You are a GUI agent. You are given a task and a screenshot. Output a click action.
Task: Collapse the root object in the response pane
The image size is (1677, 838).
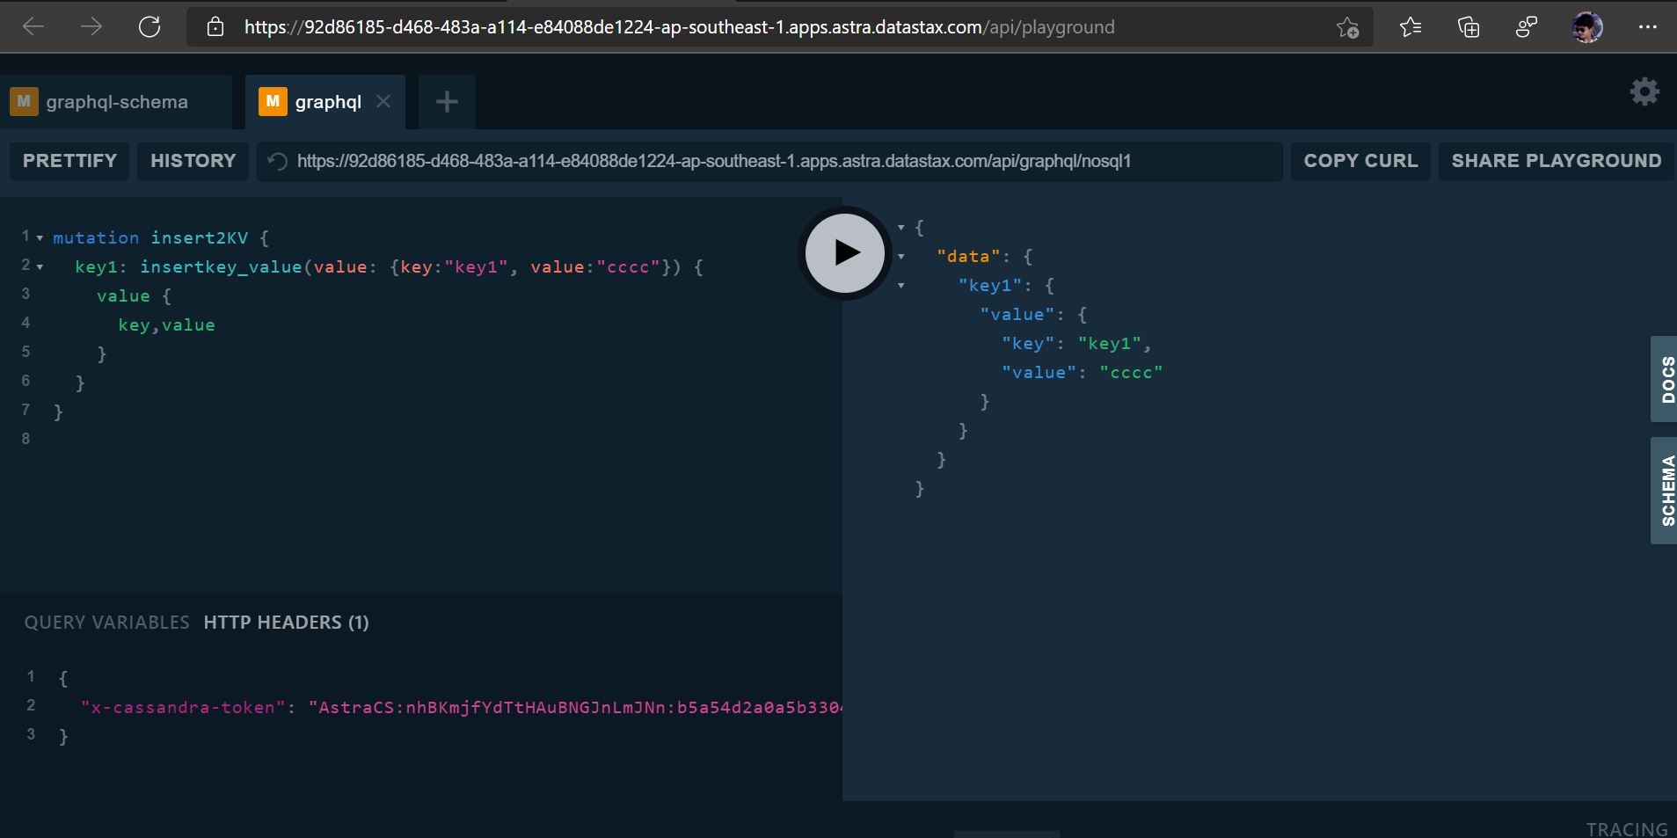pyautogui.click(x=902, y=227)
